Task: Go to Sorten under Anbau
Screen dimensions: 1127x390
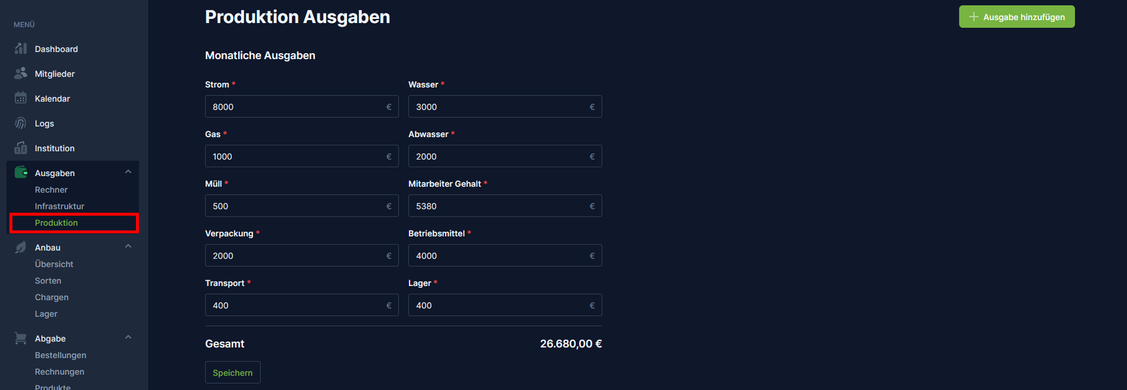Action: click(x=48, y=281)
